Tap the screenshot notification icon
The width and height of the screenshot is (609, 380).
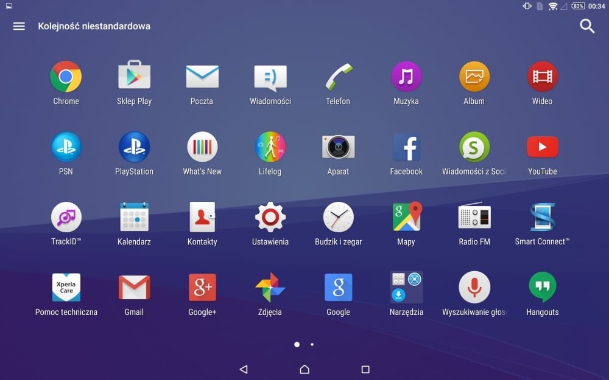[x=9, y=6]
